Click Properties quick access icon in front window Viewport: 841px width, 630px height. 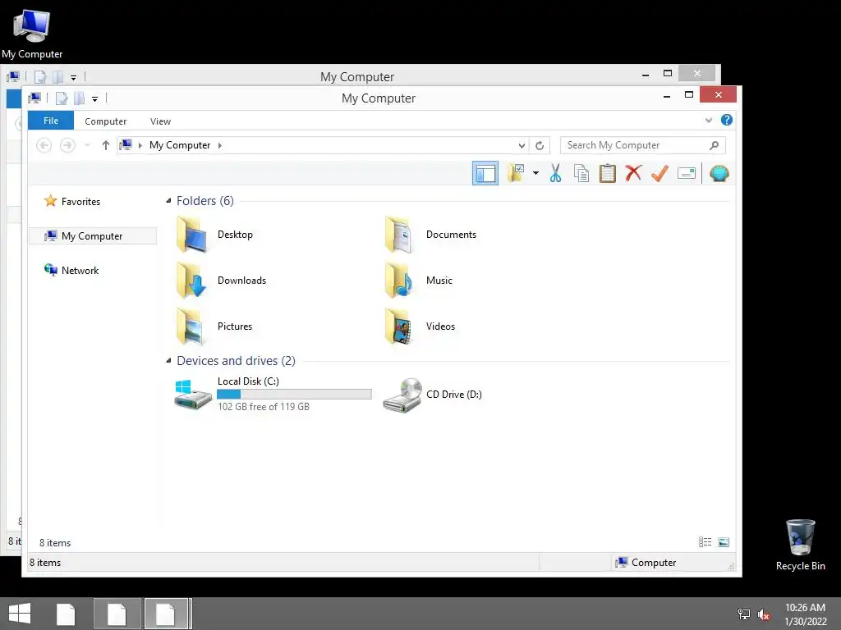click(x=62, y=98)
